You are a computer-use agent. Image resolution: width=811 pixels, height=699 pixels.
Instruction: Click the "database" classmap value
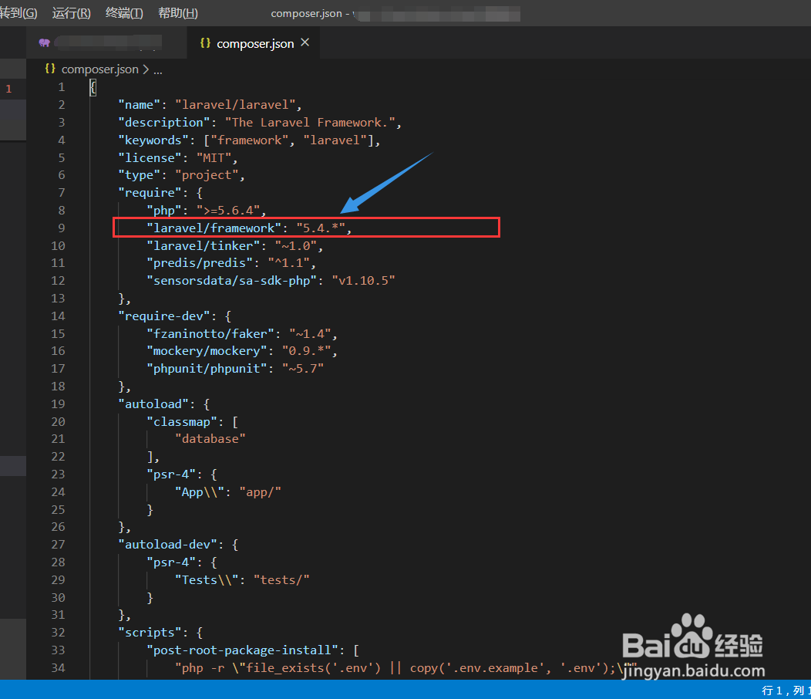[210, 439]
